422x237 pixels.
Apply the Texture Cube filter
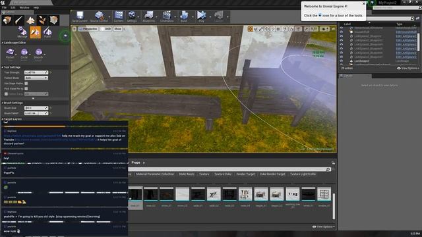223,174
